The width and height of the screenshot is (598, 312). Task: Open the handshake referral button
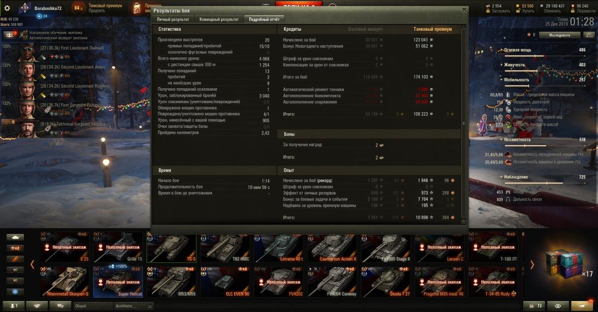point(37,306)
